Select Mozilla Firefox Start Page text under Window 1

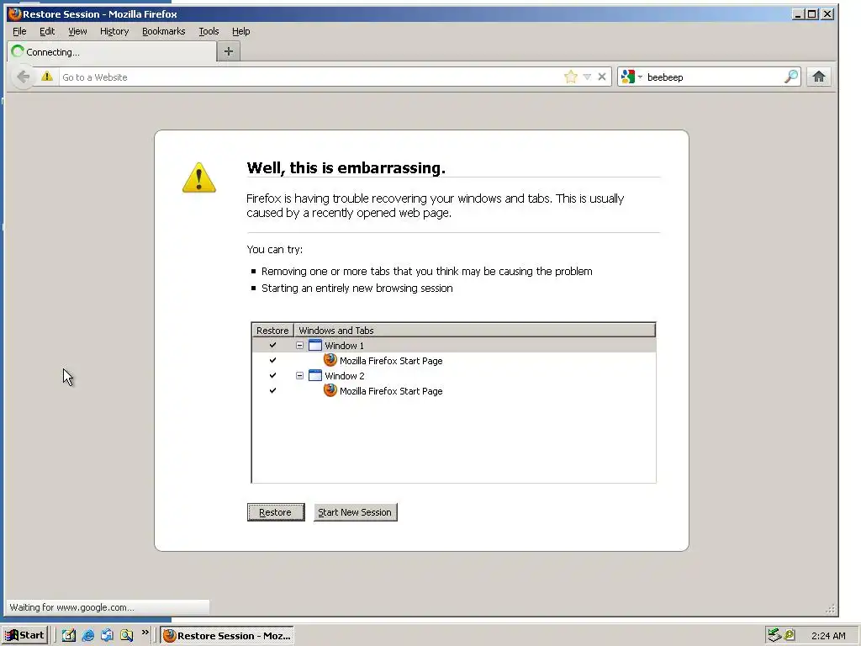[391, 361]
